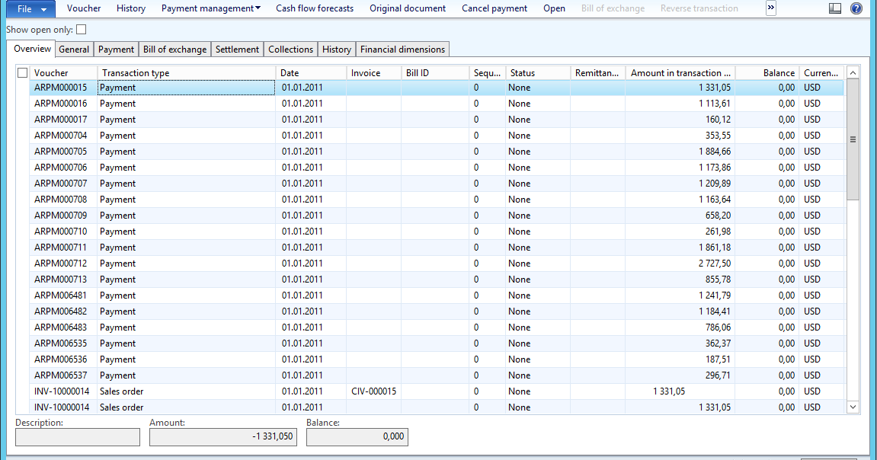This screenshot has width=877, height=460.
Task: Switch to the Settlement tab
Action: click(237, 49)
